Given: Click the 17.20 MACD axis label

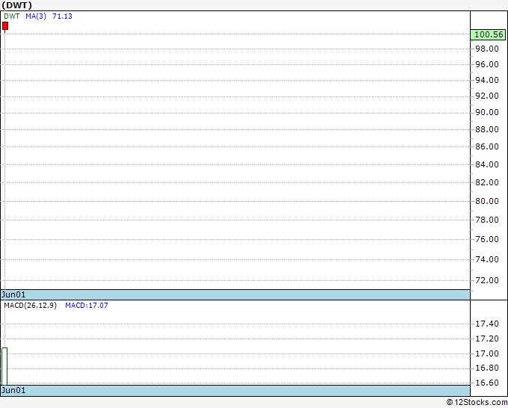Looking at the screenshot, I should [x=487, y=339].
